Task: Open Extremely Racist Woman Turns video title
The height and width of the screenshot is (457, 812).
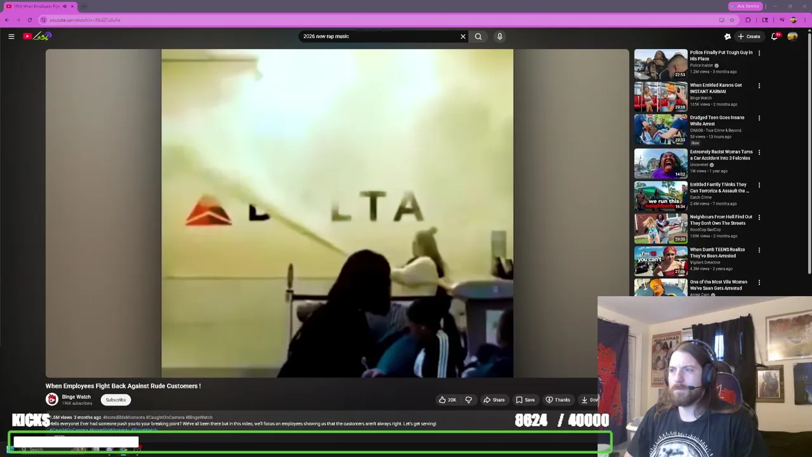Action: click(x=721, y=155)
